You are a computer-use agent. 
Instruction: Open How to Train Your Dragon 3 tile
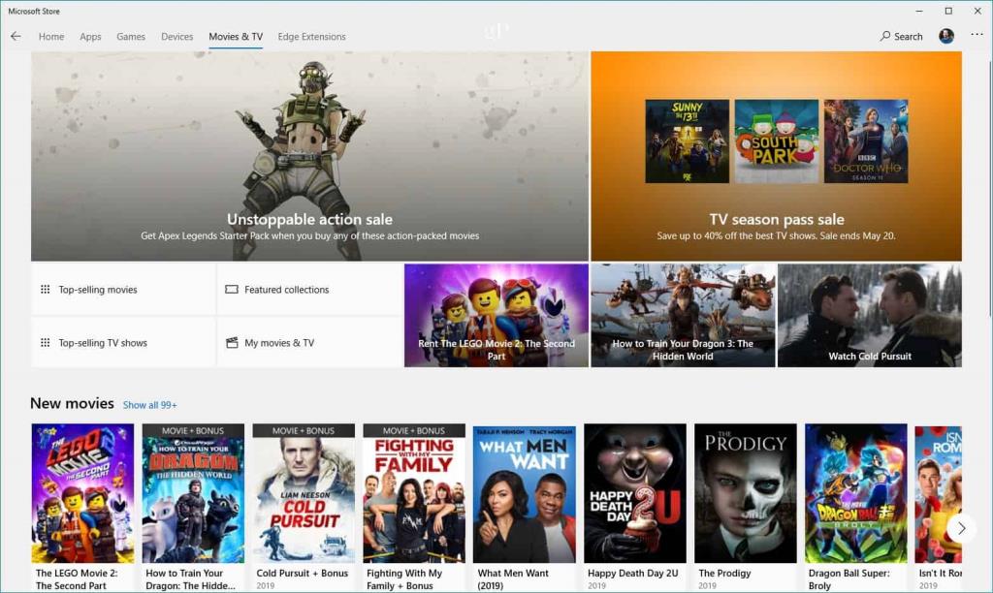[683, 315]
